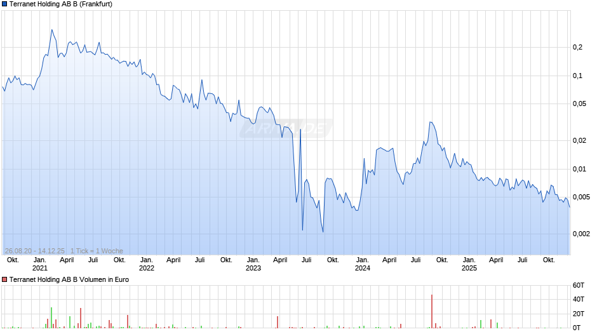Click the '0,2' price axis label
The image size is (597, 334).
(577, 47)
